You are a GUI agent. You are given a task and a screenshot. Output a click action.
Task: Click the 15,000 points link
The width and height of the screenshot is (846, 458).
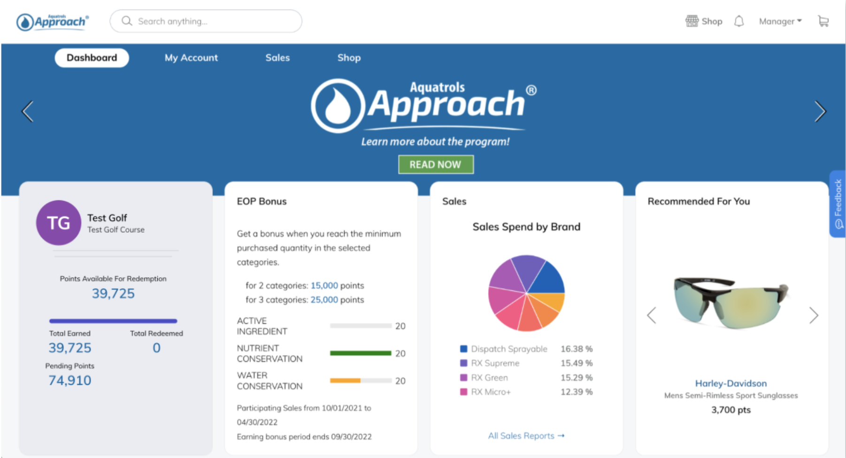pyautogui.click(x=324, y=285)
